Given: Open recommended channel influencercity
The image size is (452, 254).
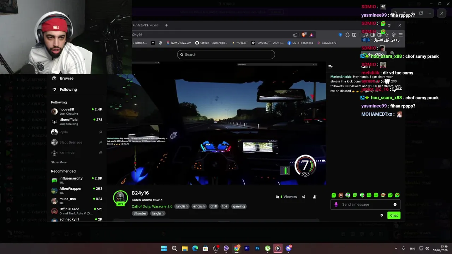Looking at the screenshot, I should click(77, 180).
